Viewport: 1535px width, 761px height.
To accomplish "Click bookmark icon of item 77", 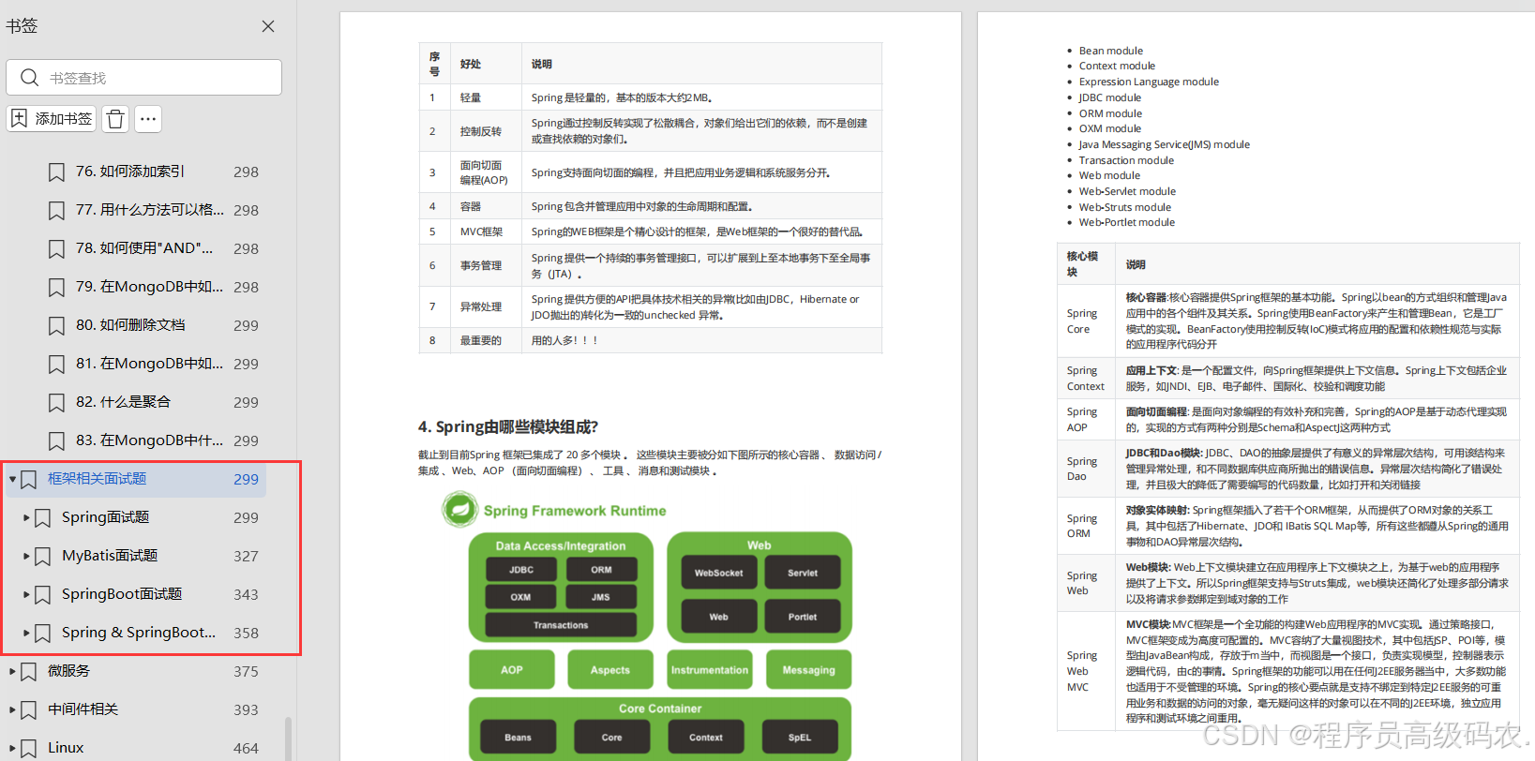I will 56,211.
